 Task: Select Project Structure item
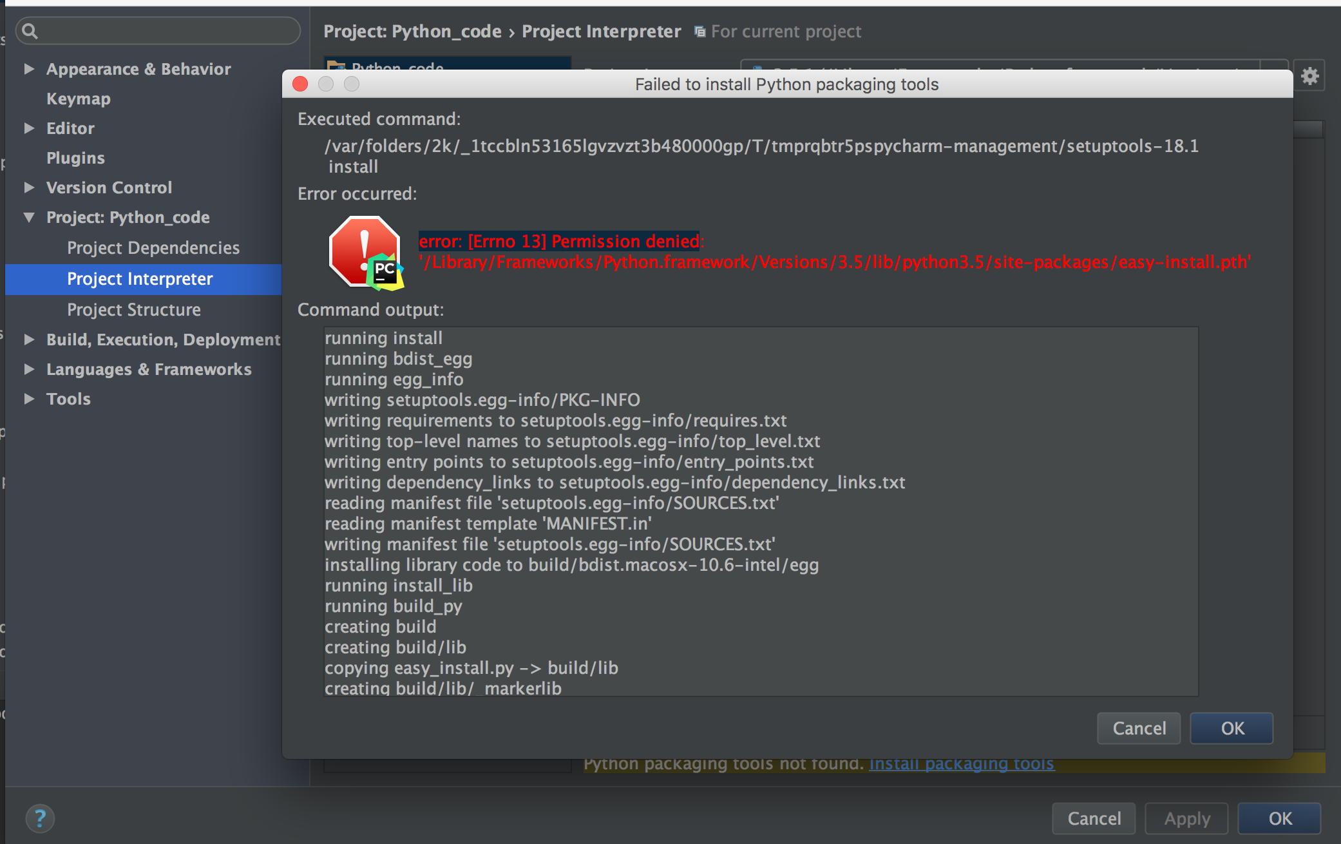pyautogui.click(x=134, y=310)
